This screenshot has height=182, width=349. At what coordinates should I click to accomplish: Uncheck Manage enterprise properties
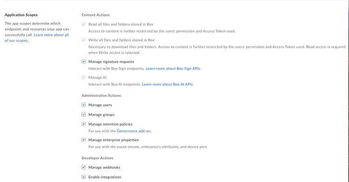coord(83,140)
